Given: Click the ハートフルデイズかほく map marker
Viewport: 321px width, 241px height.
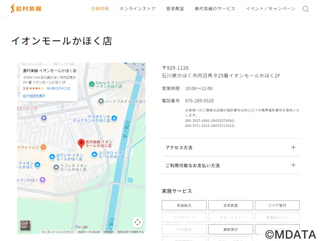Looking at the screenshot, I should click(101, 101).
